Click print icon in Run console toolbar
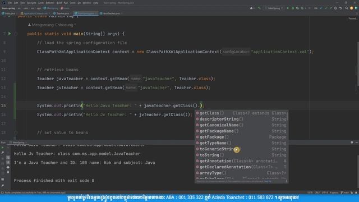 click(8, 167)
